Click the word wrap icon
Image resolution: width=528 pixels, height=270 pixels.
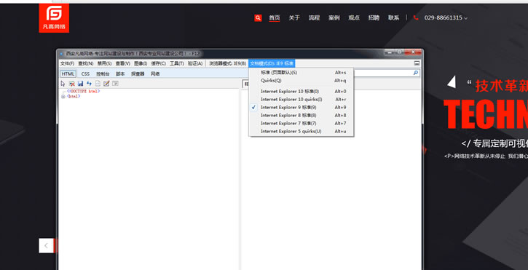click(x=116, y=84)
